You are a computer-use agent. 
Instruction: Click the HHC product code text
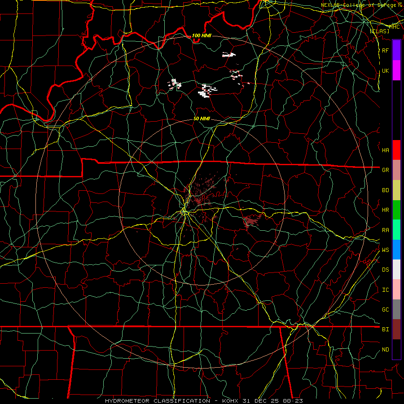395,27
